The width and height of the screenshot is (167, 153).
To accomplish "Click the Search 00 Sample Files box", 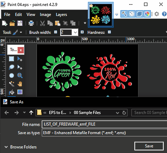I will pos(149,113).
